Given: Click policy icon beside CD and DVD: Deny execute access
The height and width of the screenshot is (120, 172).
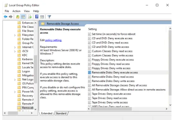Looking at the screenshot, I should (x=89, y=38).
